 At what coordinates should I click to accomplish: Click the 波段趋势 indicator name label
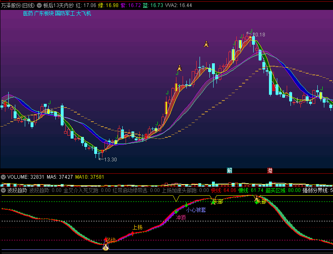17,190
